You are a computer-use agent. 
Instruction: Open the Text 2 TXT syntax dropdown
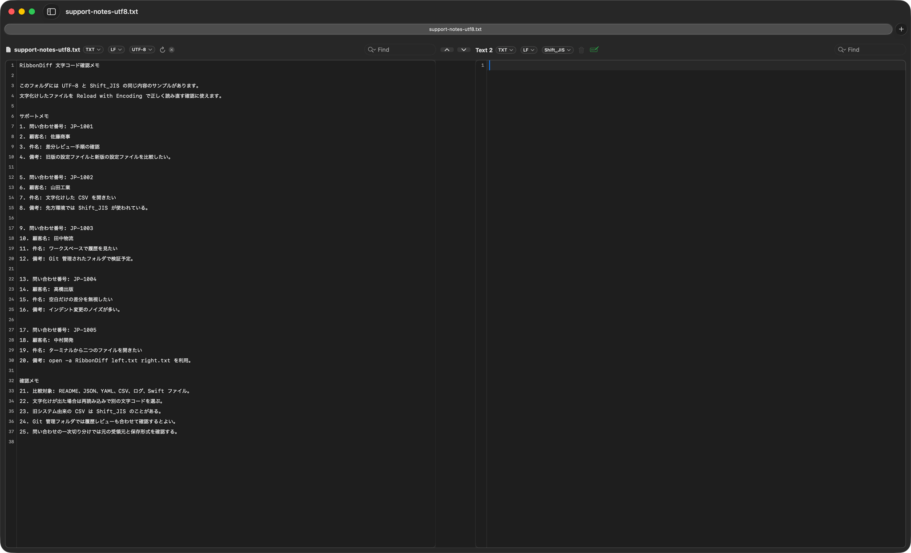pyautogui.click(x=506, y=50)
